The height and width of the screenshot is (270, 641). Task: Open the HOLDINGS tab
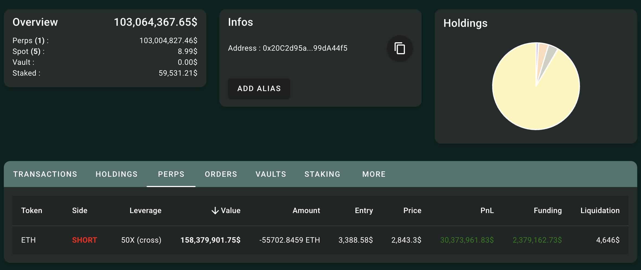pyautogui.click(x=117, y=174)
